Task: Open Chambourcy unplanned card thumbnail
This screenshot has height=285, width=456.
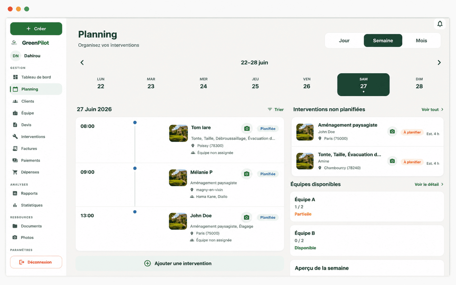Action: coord(305,161)
